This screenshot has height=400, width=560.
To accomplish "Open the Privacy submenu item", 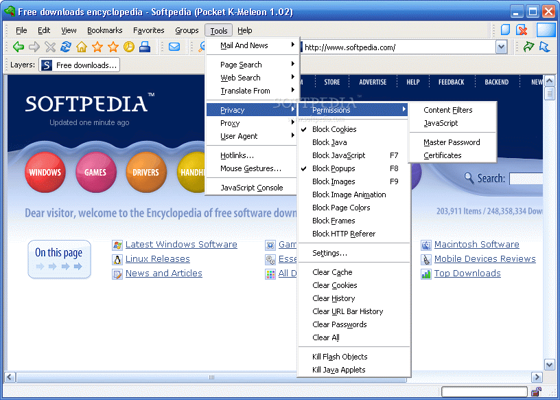I will click(x=252, y=110).
